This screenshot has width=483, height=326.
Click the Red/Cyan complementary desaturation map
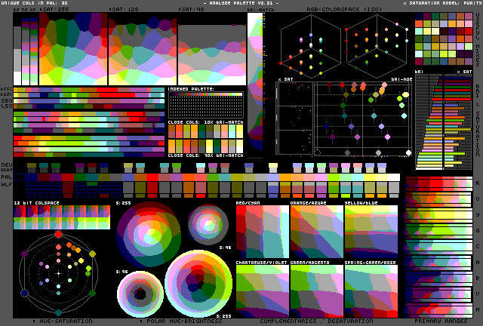pyautogui.click(x=261, y=232)
